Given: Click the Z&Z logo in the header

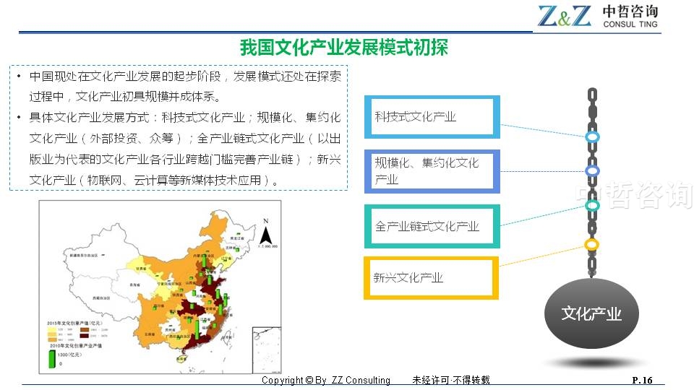Looking at the screenshot, I should point(564,16).
